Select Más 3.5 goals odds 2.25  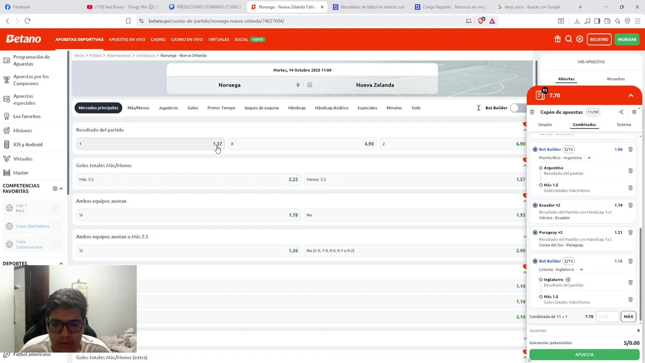(x=188, y=179)
